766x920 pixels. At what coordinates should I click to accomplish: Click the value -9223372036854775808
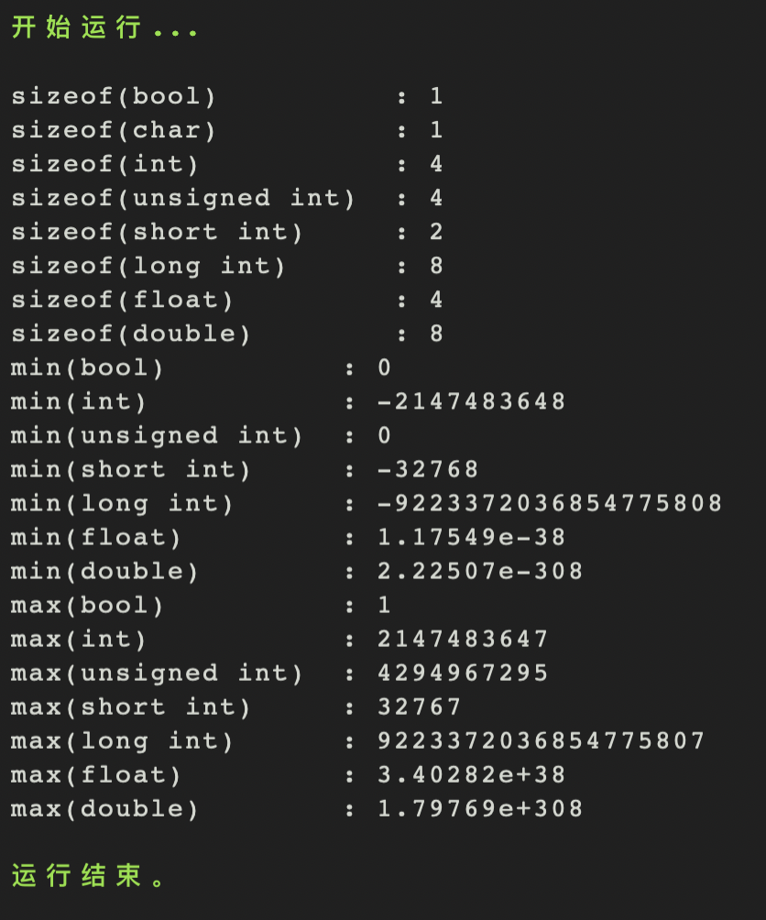pyautogui.click(x=550, y=503)
